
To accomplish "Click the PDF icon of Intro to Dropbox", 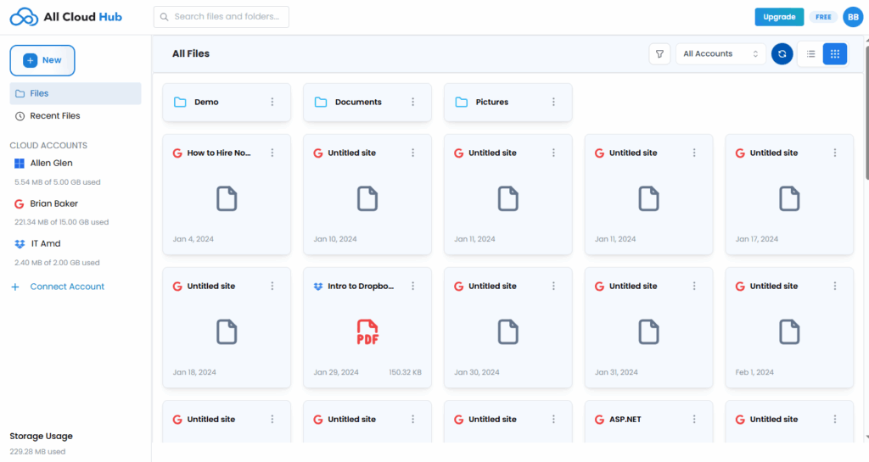I will 367,332.
